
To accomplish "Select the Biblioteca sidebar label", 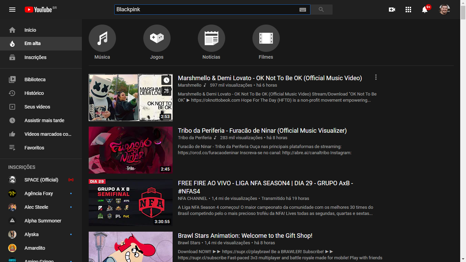I will tap(35, 79).
